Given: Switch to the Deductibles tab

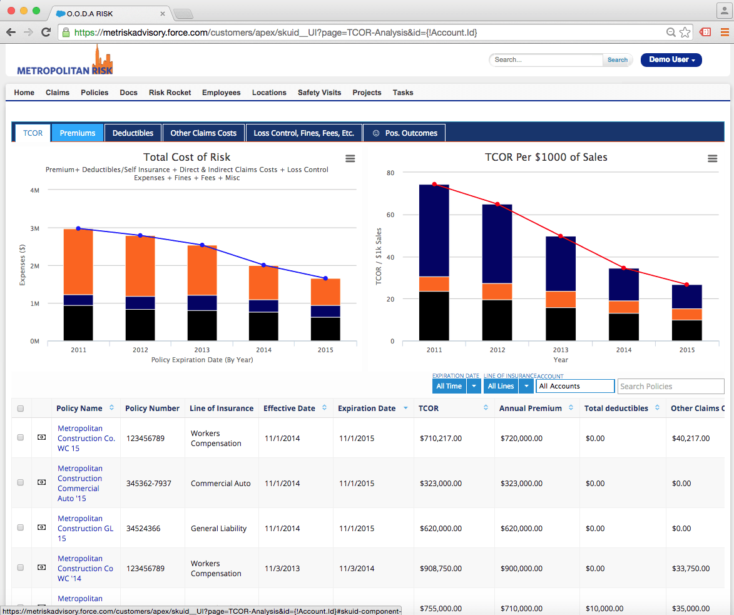Looking at the screenshot, I should 133,133.
